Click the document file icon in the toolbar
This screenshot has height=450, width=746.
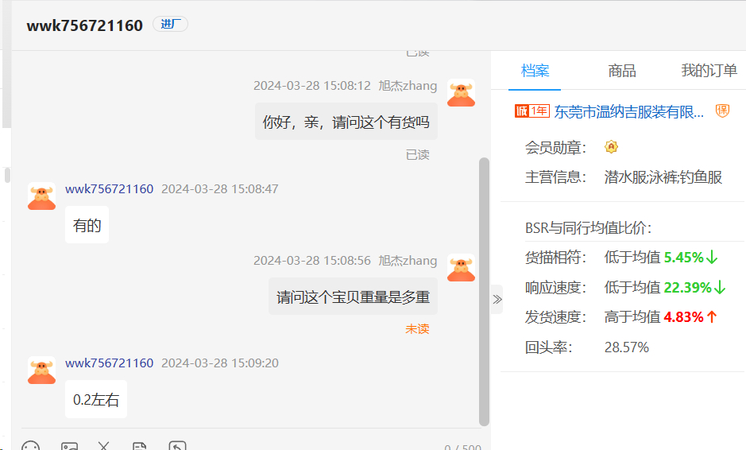click(x=139, y=447)
